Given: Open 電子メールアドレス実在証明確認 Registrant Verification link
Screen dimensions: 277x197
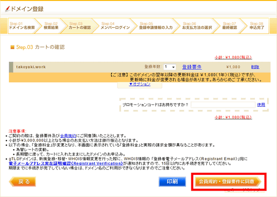Looking at the screenshot, I should click(x=66, y=163).
